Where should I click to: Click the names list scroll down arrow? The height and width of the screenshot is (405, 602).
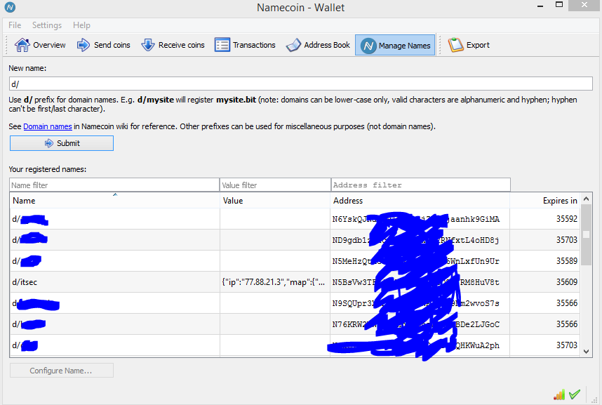pyautogui.click(x=586, y=351)
